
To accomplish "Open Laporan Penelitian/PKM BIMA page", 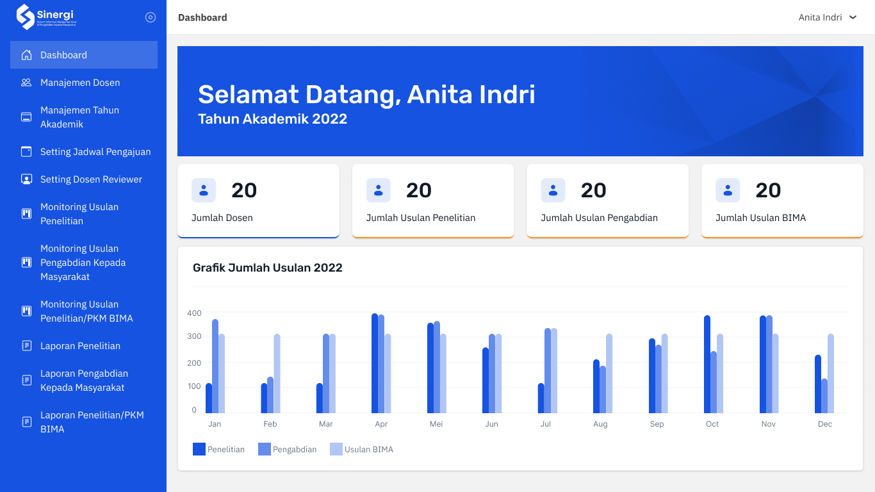I will click(84, 422).
